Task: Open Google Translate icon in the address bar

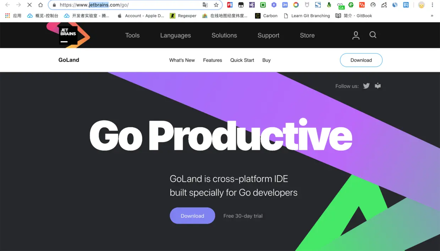Action: 205,5
